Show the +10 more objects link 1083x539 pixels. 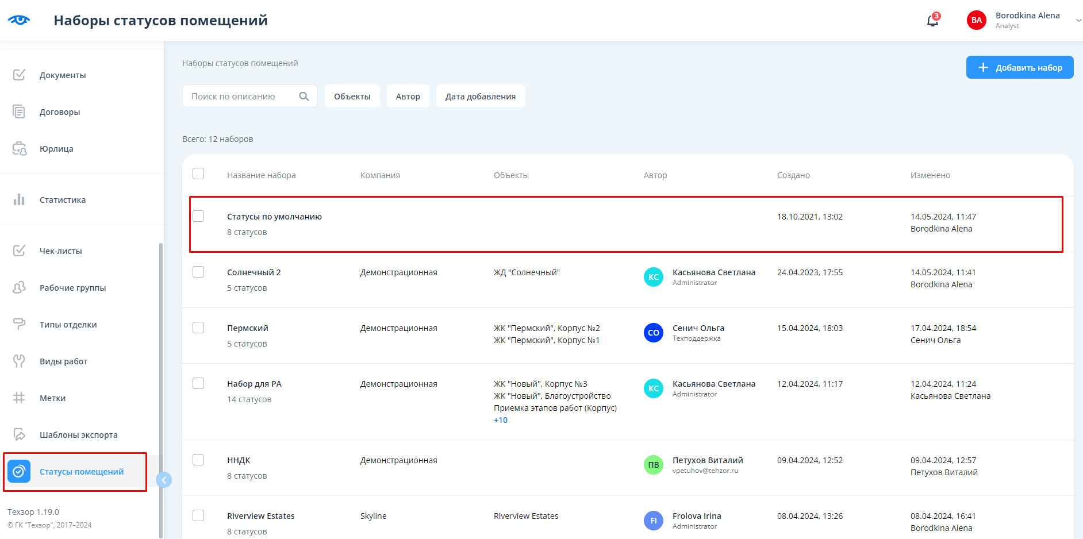[x=501, y=420]
